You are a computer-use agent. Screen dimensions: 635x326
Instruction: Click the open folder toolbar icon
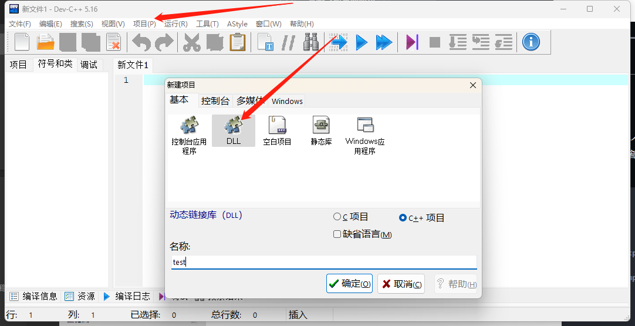tap(45, 42)
